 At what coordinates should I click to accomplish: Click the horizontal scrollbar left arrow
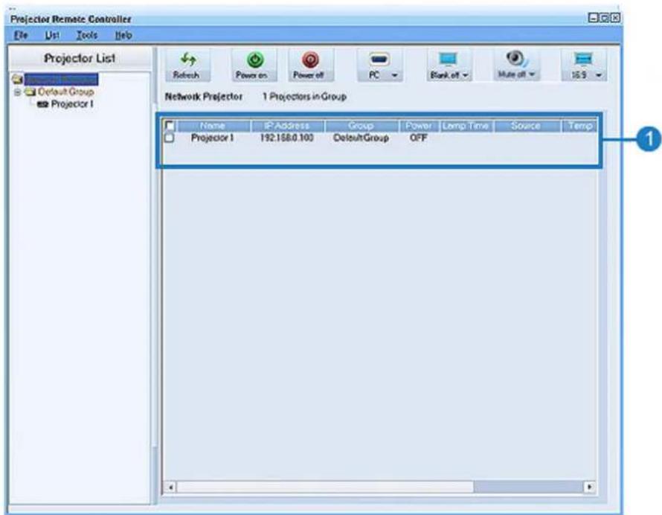point(170,487)
